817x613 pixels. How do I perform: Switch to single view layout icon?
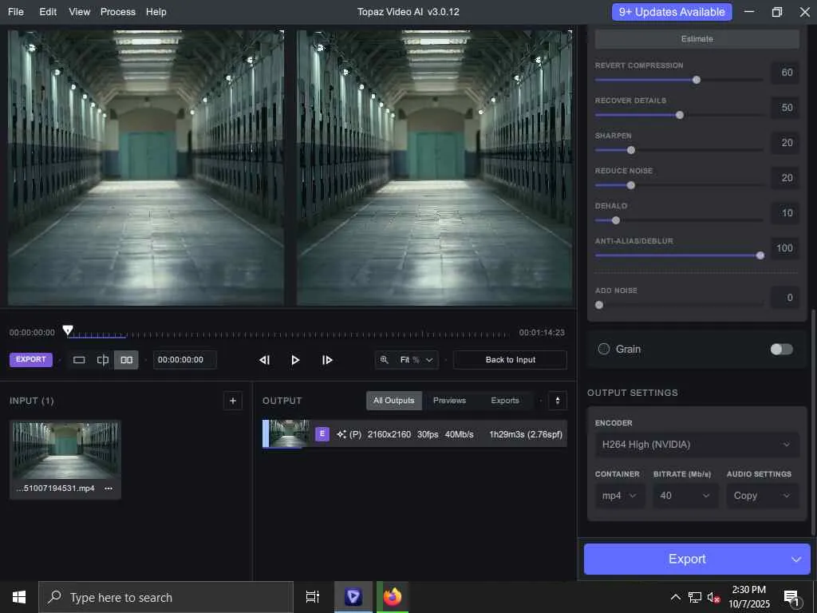click(x=79, y=360)
